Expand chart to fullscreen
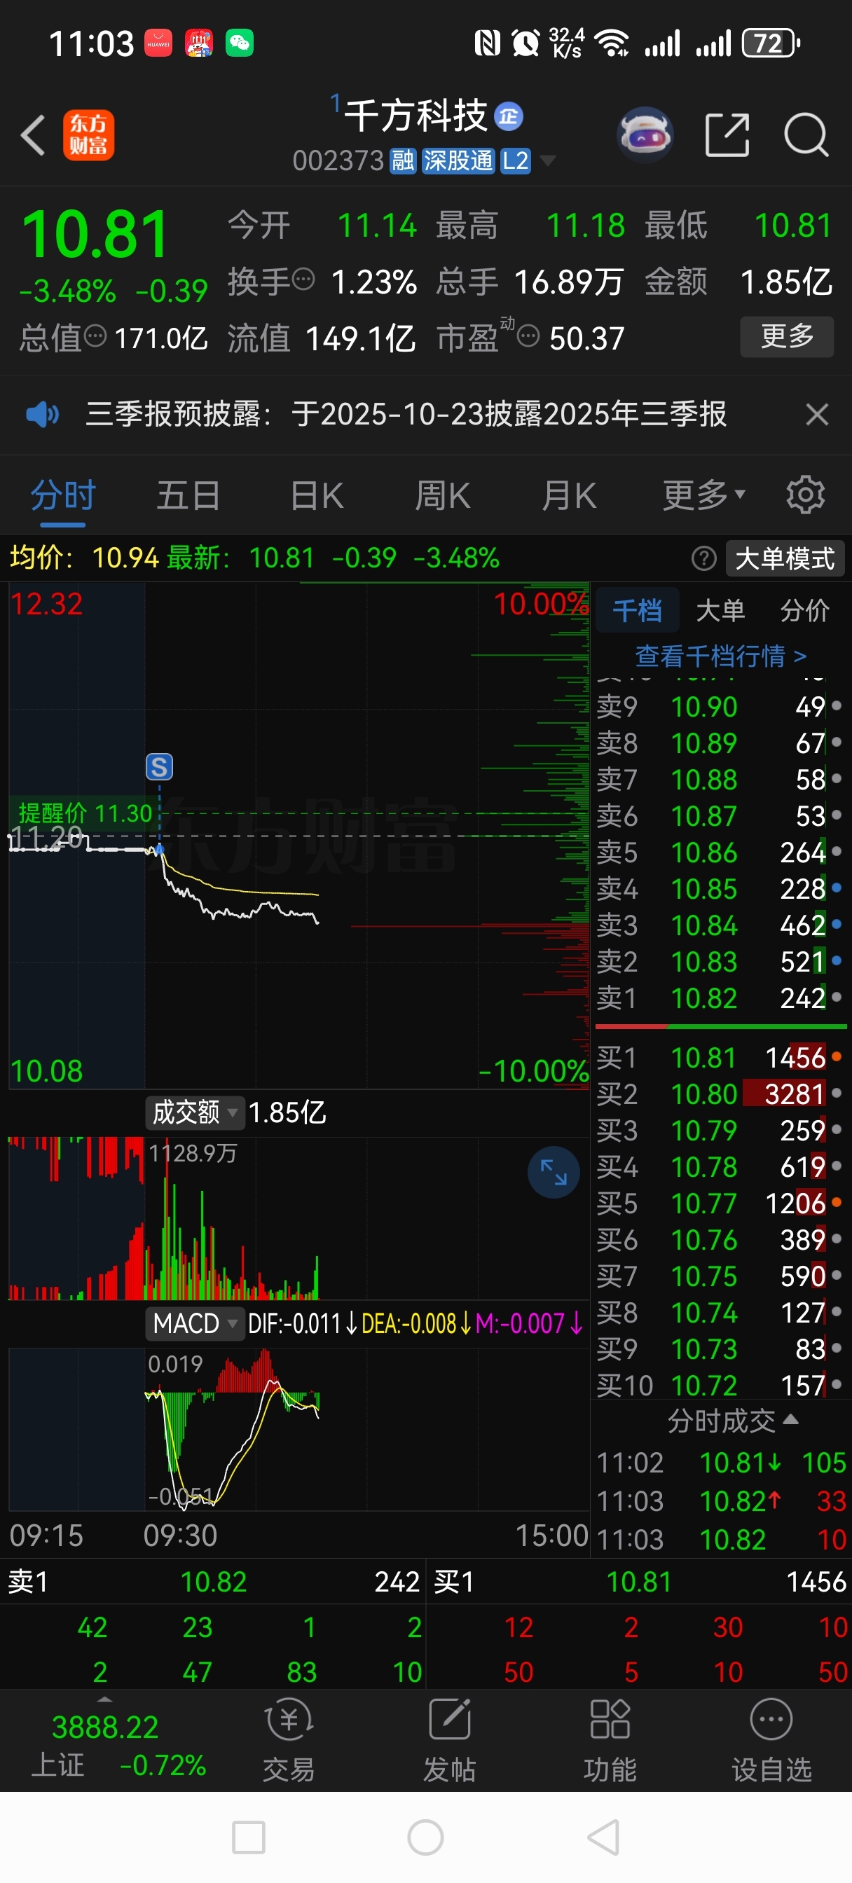 [554, 1173]
